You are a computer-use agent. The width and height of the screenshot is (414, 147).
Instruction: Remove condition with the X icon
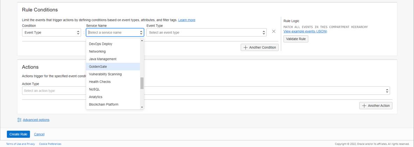[x=274, y=31]
